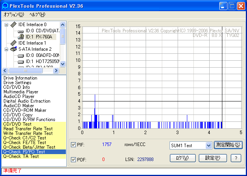The width and height of the screenshot is (247, 176).
Task: Open Multimedia Player
Action: pos(21,92)
